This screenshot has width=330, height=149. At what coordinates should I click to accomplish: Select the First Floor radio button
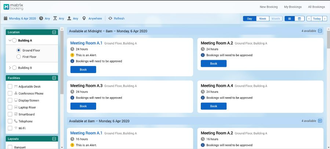[x=19, y=57]
